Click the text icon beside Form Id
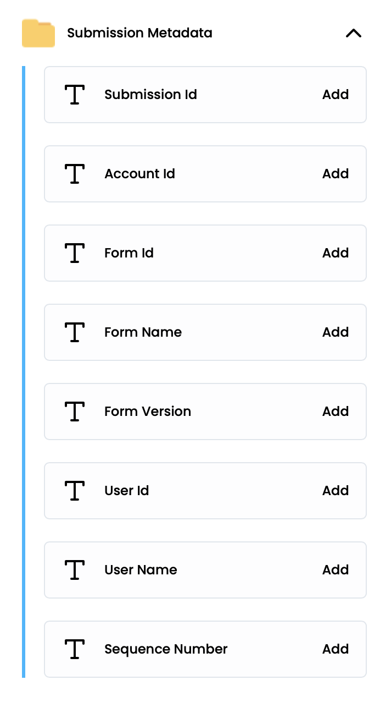The height and width of the screenshot is (702, 380). tap(75, 253)
